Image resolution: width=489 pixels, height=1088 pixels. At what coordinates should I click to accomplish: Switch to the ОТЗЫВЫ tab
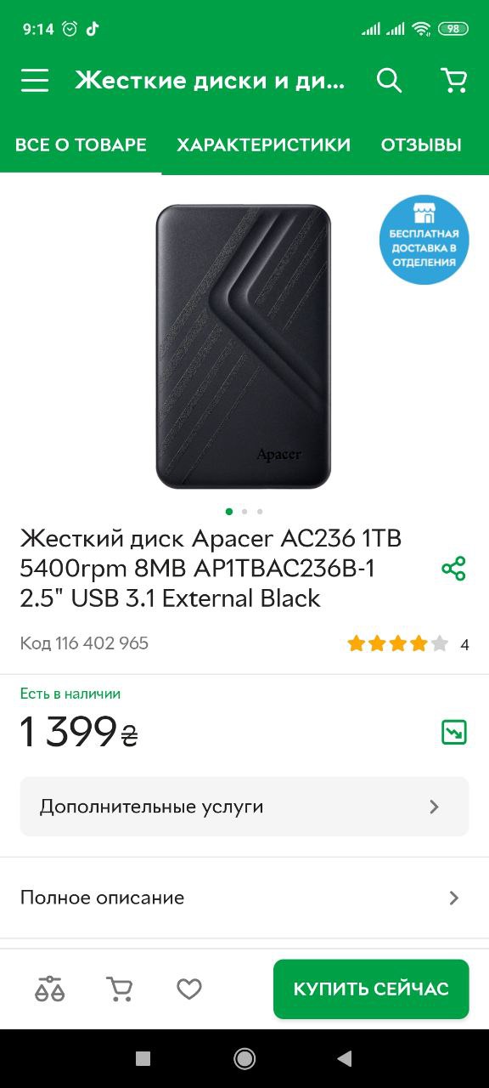[421, 144]
